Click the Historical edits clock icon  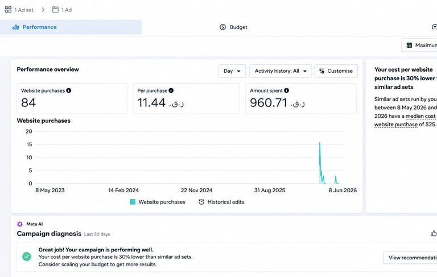pyautogui.click(x=201, y=202)
